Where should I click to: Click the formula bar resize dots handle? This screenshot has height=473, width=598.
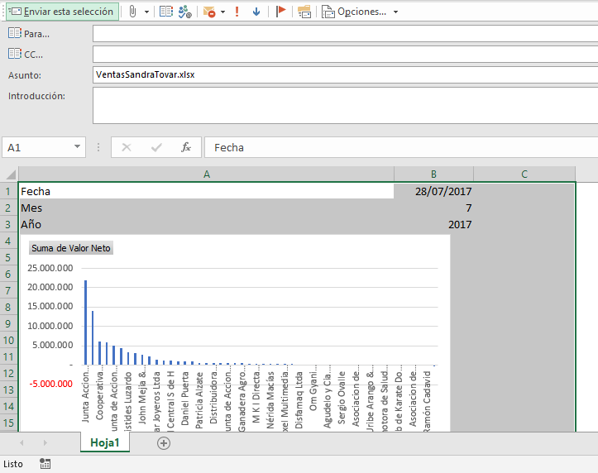(x=98, y=147)
